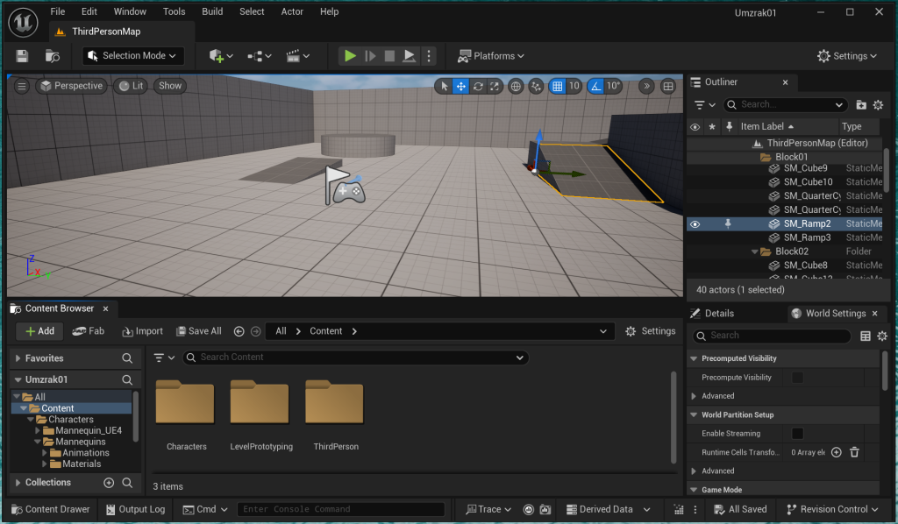Activate the Rotate tool in viewport toolbar
This screenshot has width=898, height=524.
(478, 87)
